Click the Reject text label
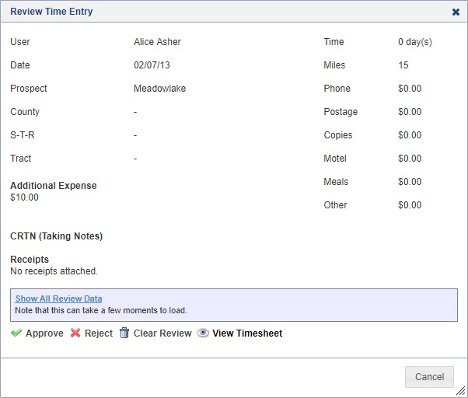The height and width of the screenshot is (398, 468). coord(99,333)
